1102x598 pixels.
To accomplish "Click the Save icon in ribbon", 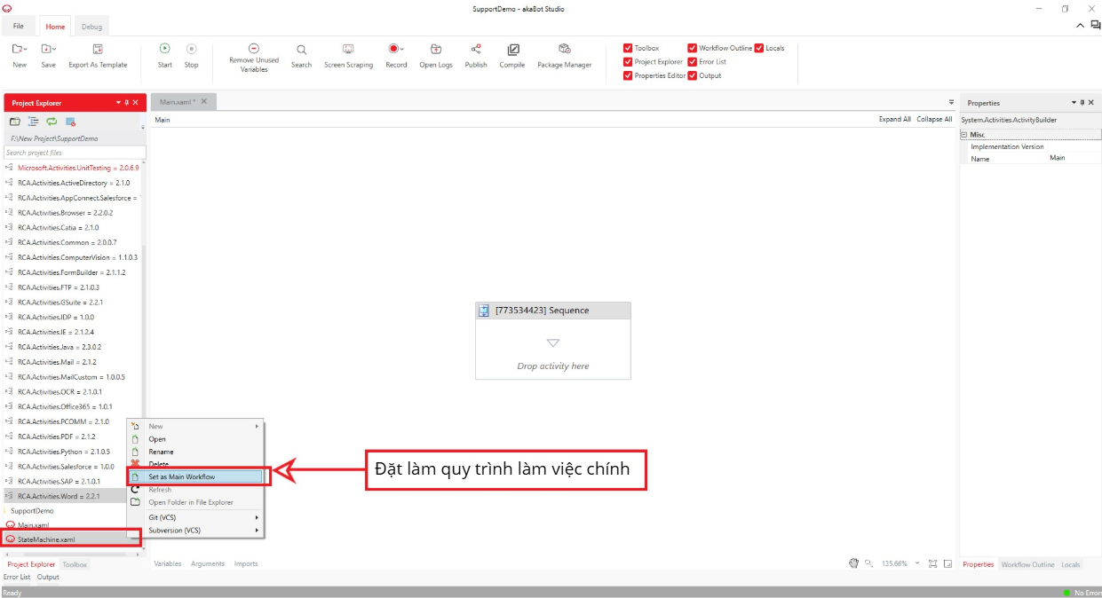I will (45, 49).
